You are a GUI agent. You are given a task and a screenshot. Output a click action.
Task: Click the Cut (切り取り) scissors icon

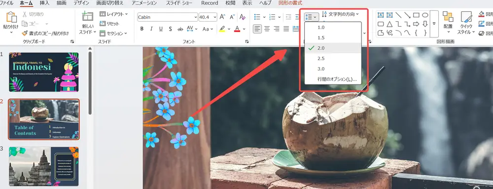point(25,14)
